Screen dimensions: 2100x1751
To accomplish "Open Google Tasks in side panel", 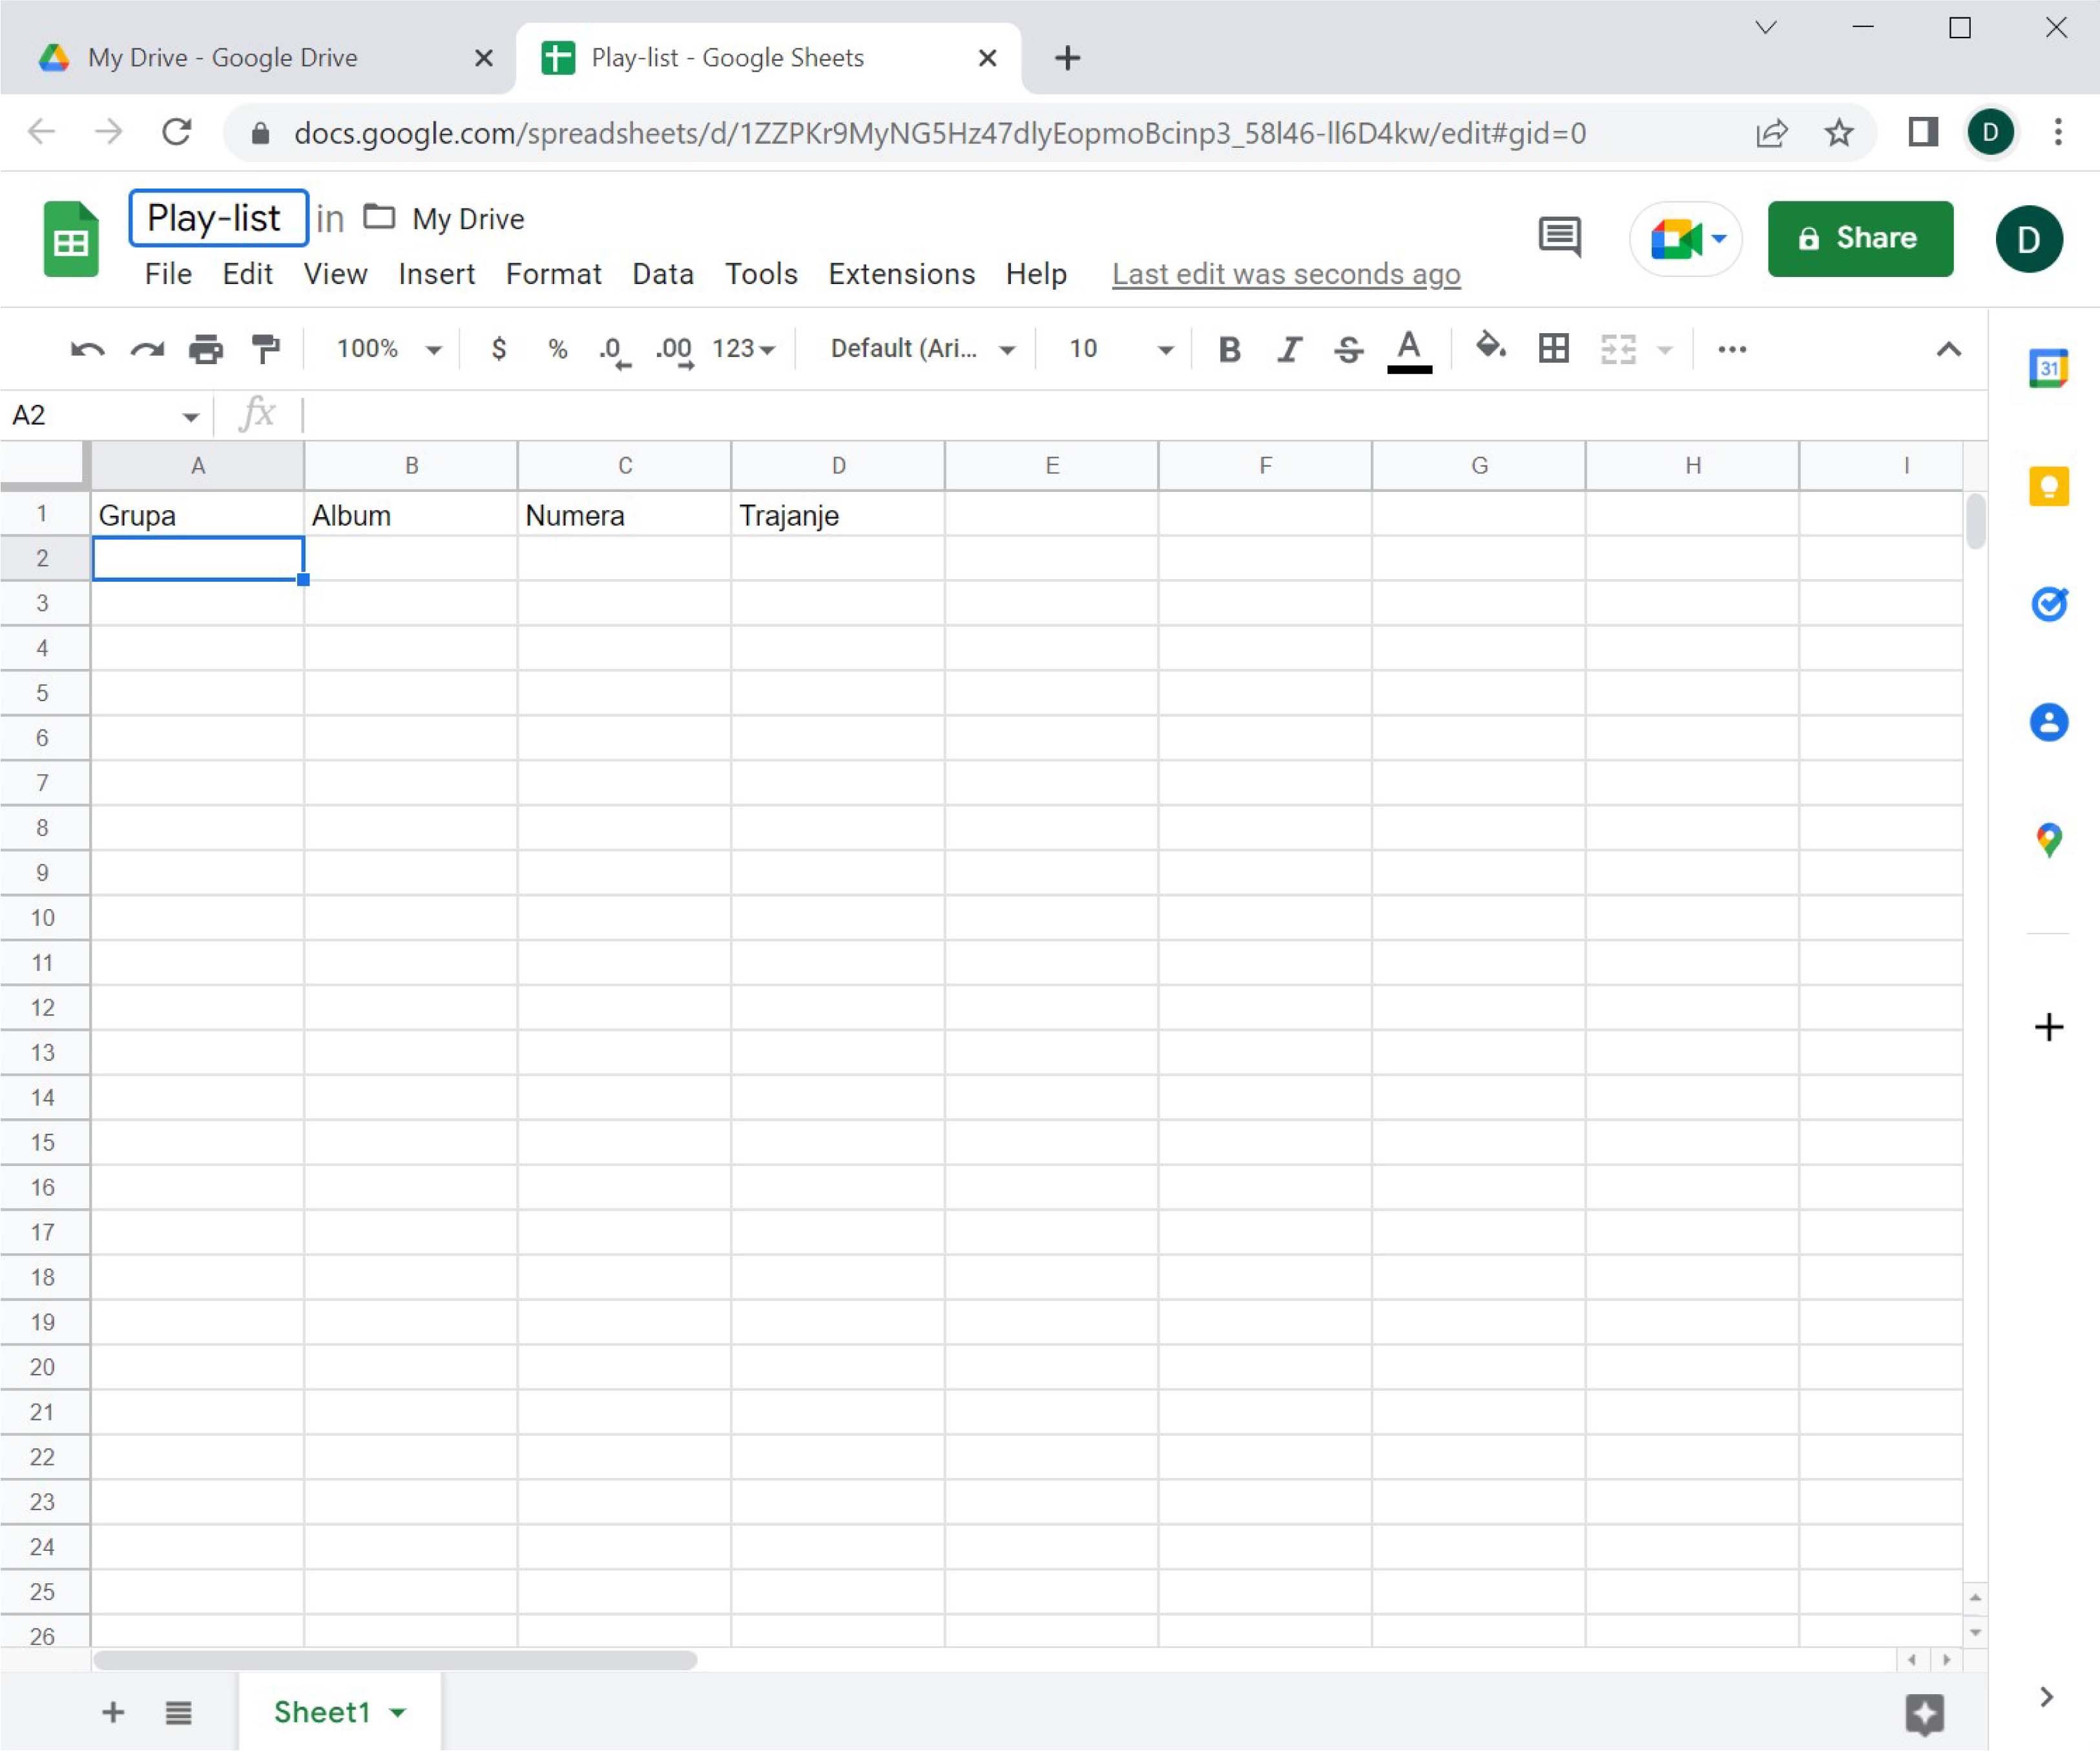I will click(2048, 604).
